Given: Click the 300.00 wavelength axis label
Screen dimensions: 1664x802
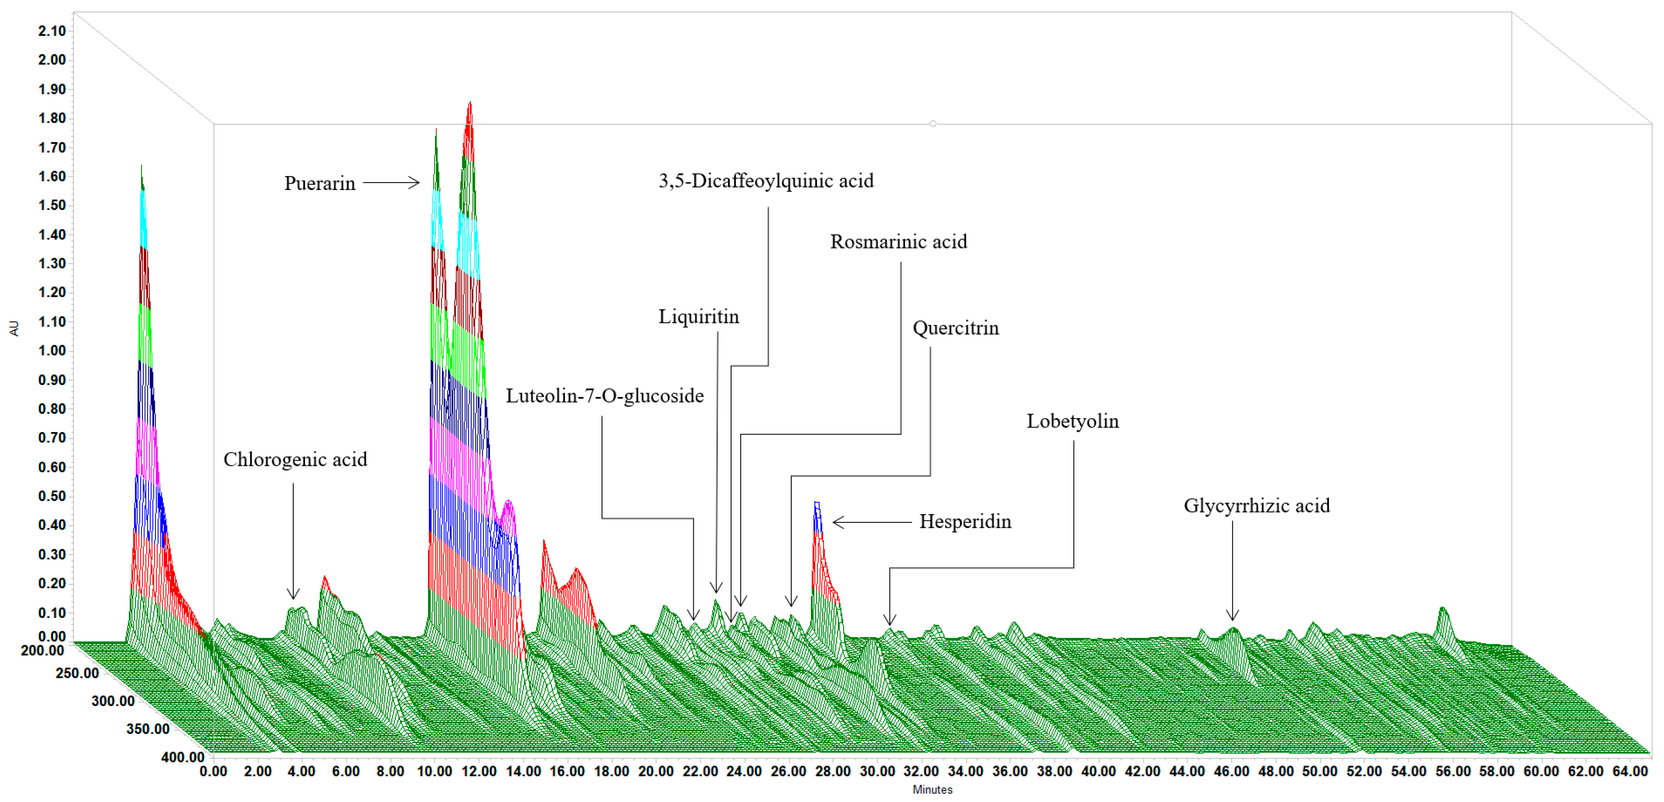Looking at the screenshot, I should tap(113, 701).
